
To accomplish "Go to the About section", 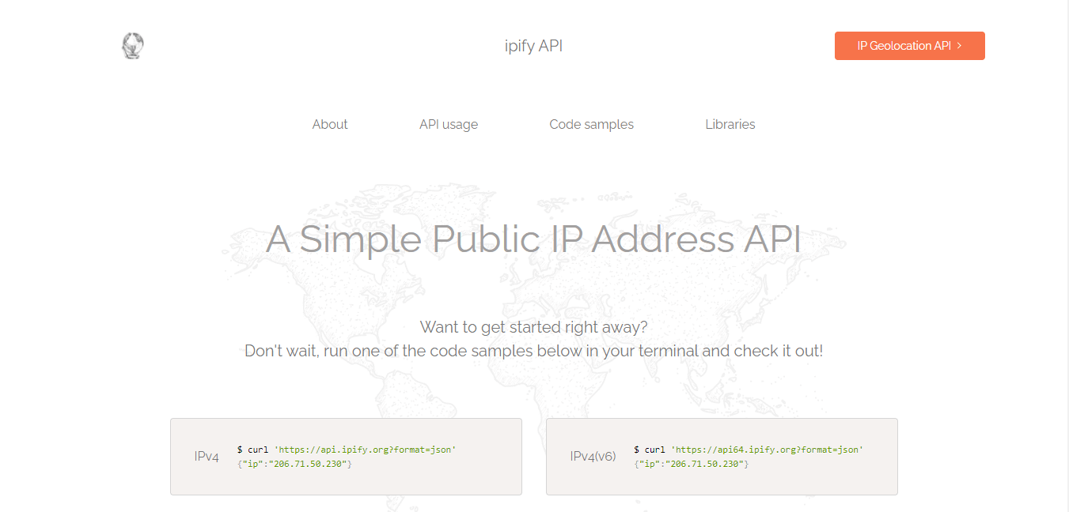I will click(x=330, y=124).
